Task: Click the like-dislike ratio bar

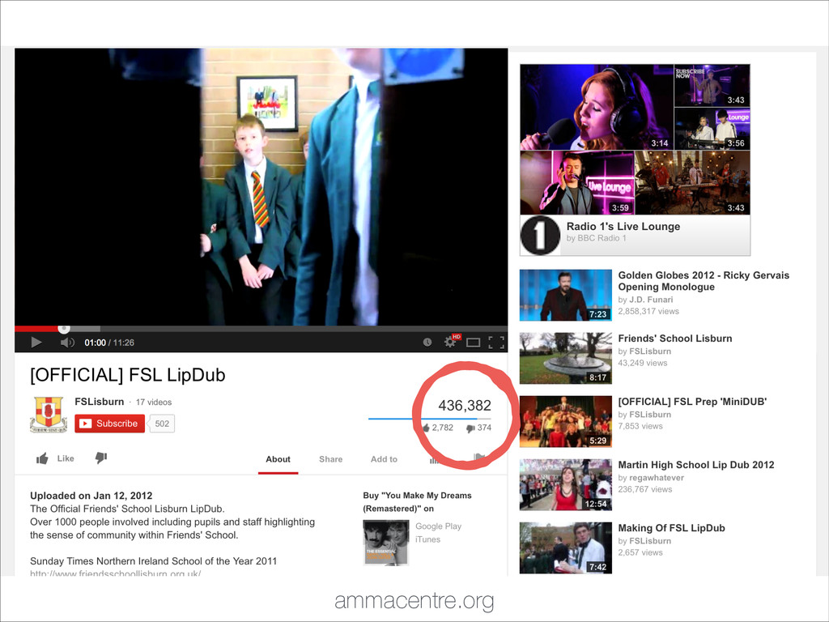Action: point(430,419)
